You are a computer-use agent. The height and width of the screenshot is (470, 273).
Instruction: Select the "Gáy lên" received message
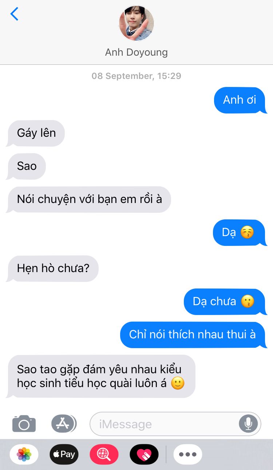point(36,133)
